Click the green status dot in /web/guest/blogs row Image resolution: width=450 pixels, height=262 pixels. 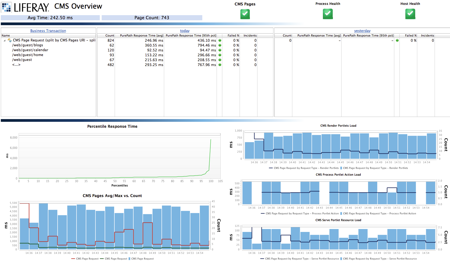pyautogui.click(x=220, y=45)
